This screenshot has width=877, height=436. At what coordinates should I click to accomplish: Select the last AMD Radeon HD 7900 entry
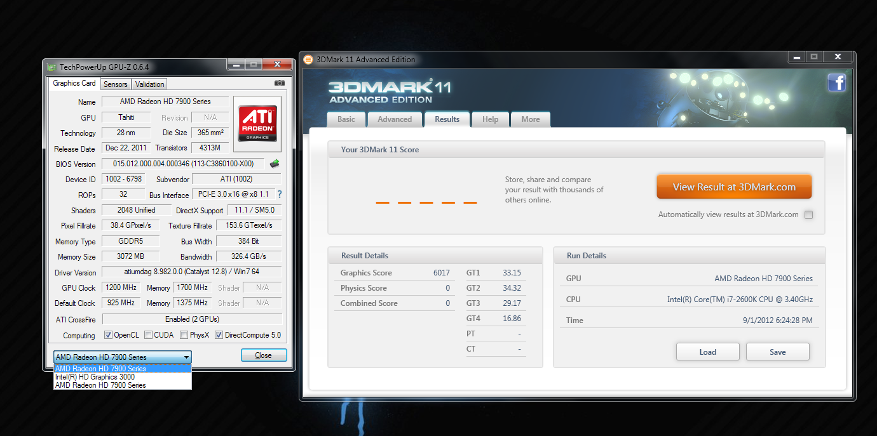pos(122,385)
